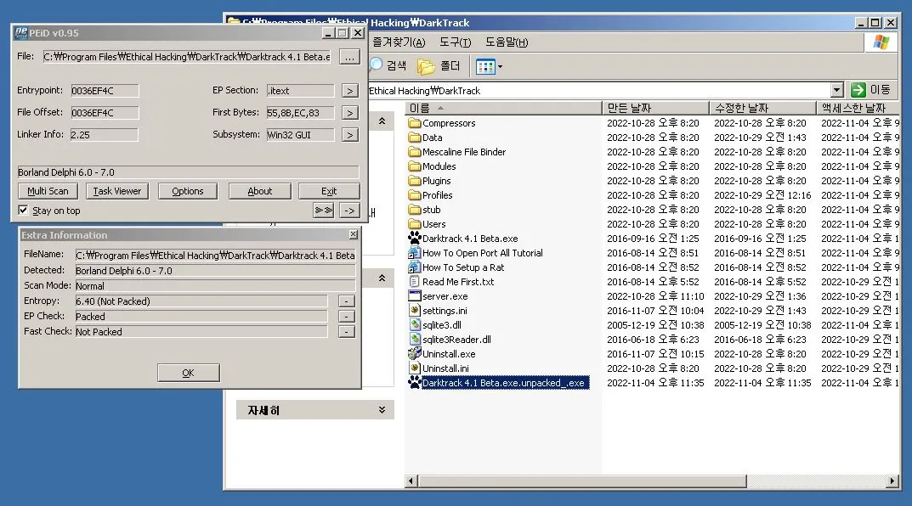Select the settings.ini file icon

tap(414, 311)
